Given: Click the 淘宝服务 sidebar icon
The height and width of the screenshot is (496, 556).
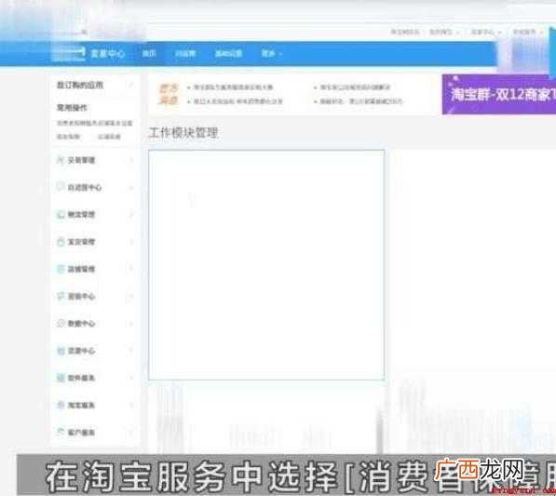Looking at the screenshot, I should [61, 405].
